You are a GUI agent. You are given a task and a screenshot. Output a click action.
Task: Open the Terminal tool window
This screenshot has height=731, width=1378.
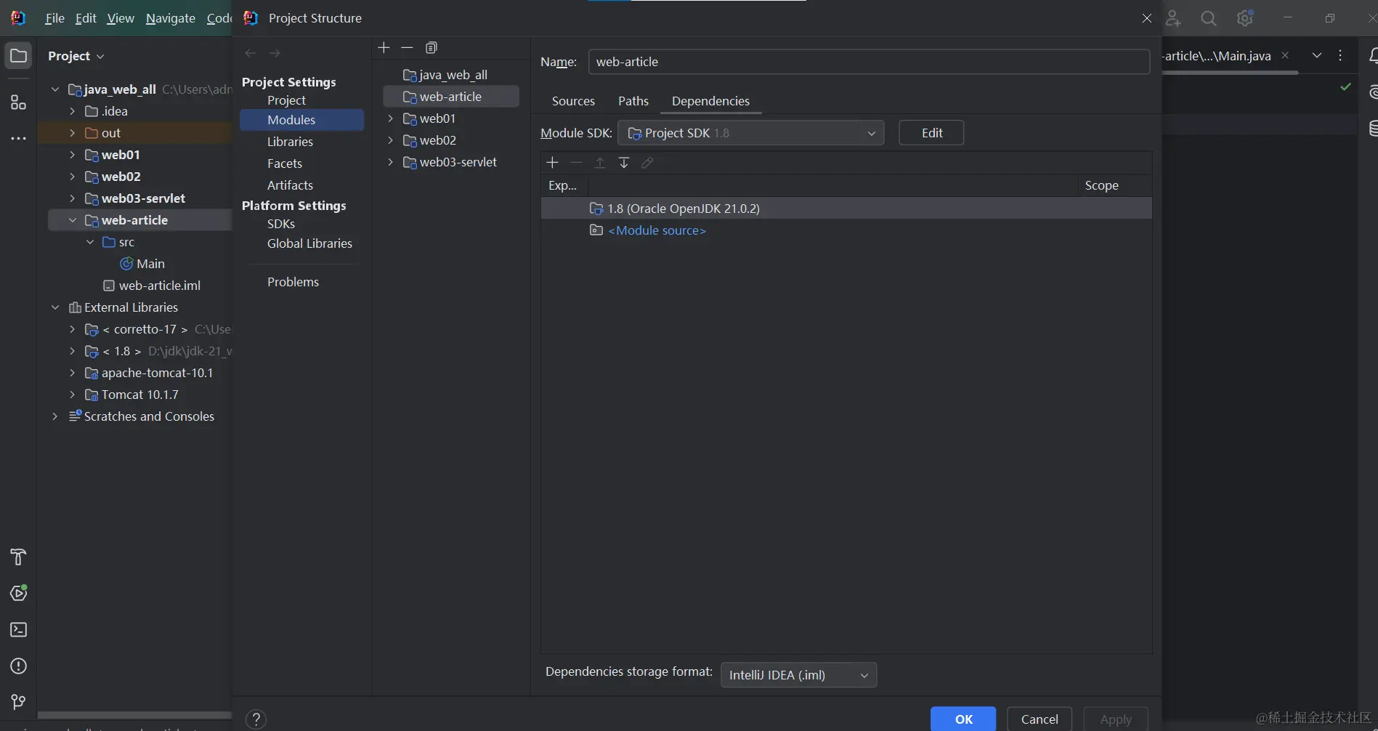coord(18,629)
